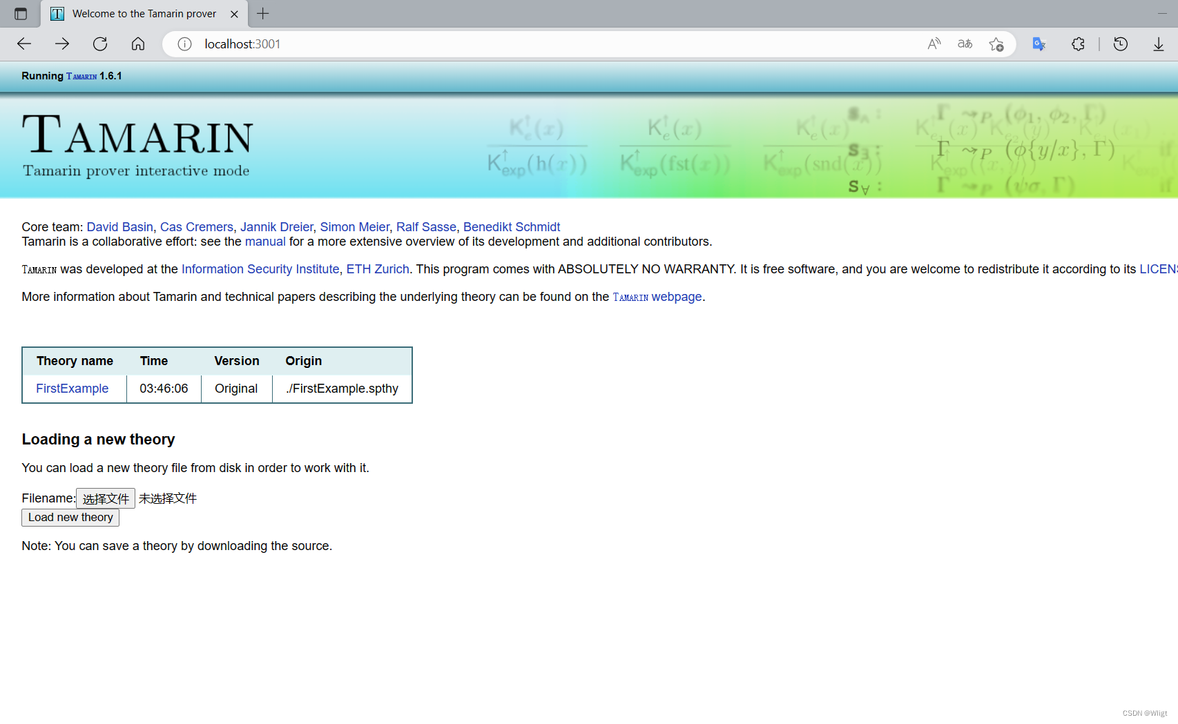
Task: Minimize the browser window
Action: 1162,14
